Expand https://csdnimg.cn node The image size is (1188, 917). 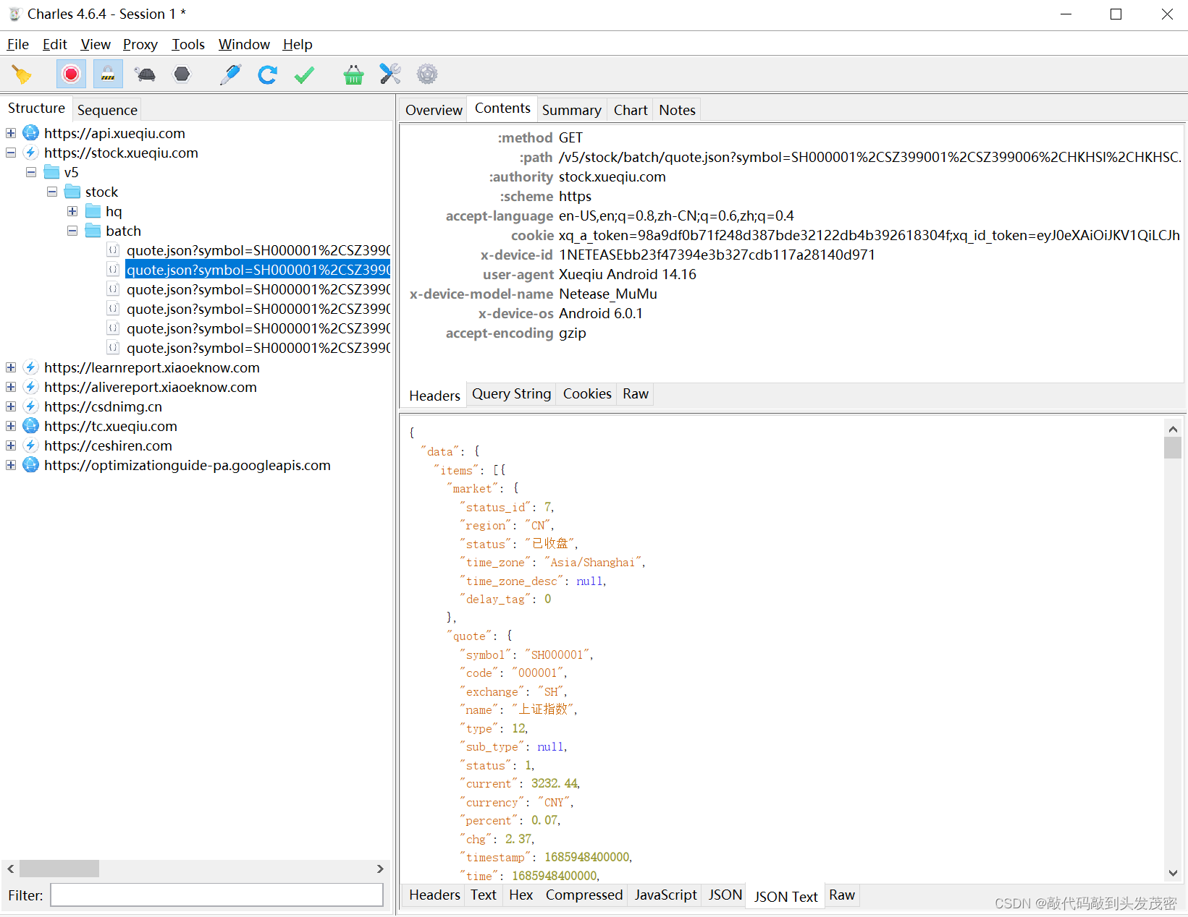11,406
